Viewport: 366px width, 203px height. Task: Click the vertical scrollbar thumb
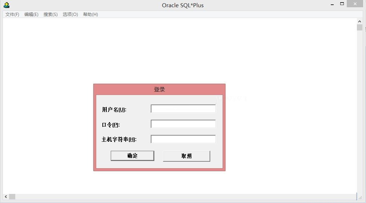click(359, 28)
